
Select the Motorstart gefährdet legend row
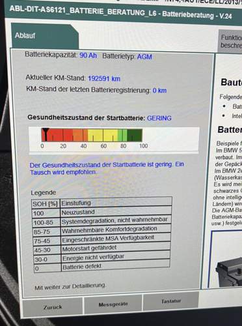[102, 248]
